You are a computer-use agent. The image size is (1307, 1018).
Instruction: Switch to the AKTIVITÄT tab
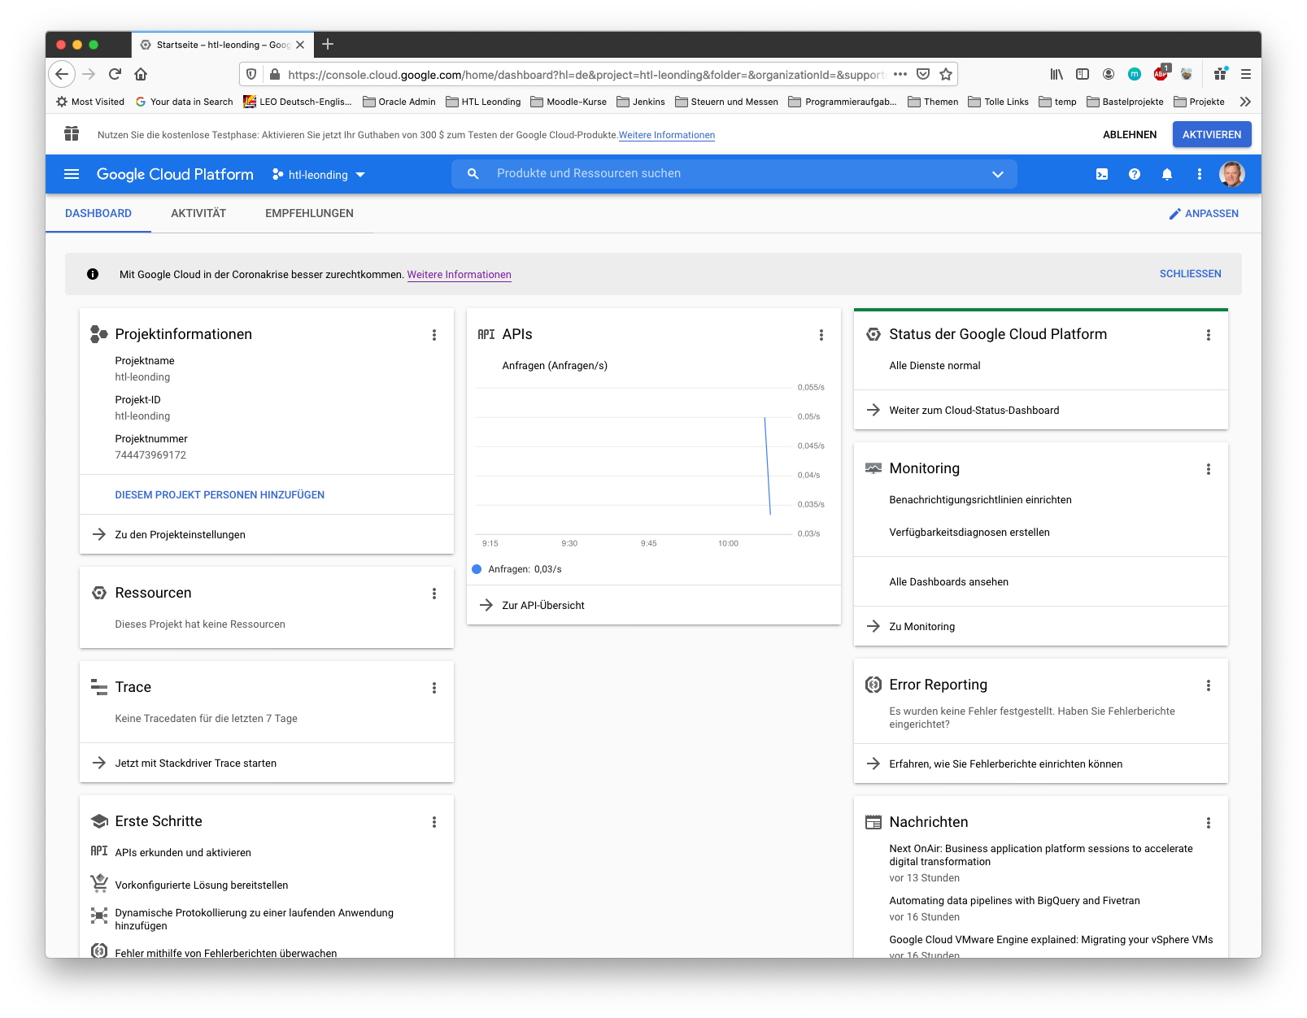[198, 213]
